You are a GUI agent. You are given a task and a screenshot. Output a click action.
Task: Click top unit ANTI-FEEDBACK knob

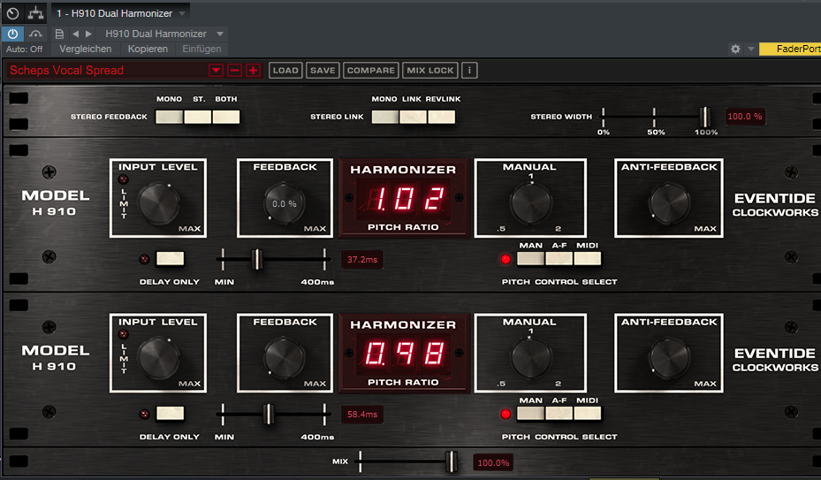[669, 203]
